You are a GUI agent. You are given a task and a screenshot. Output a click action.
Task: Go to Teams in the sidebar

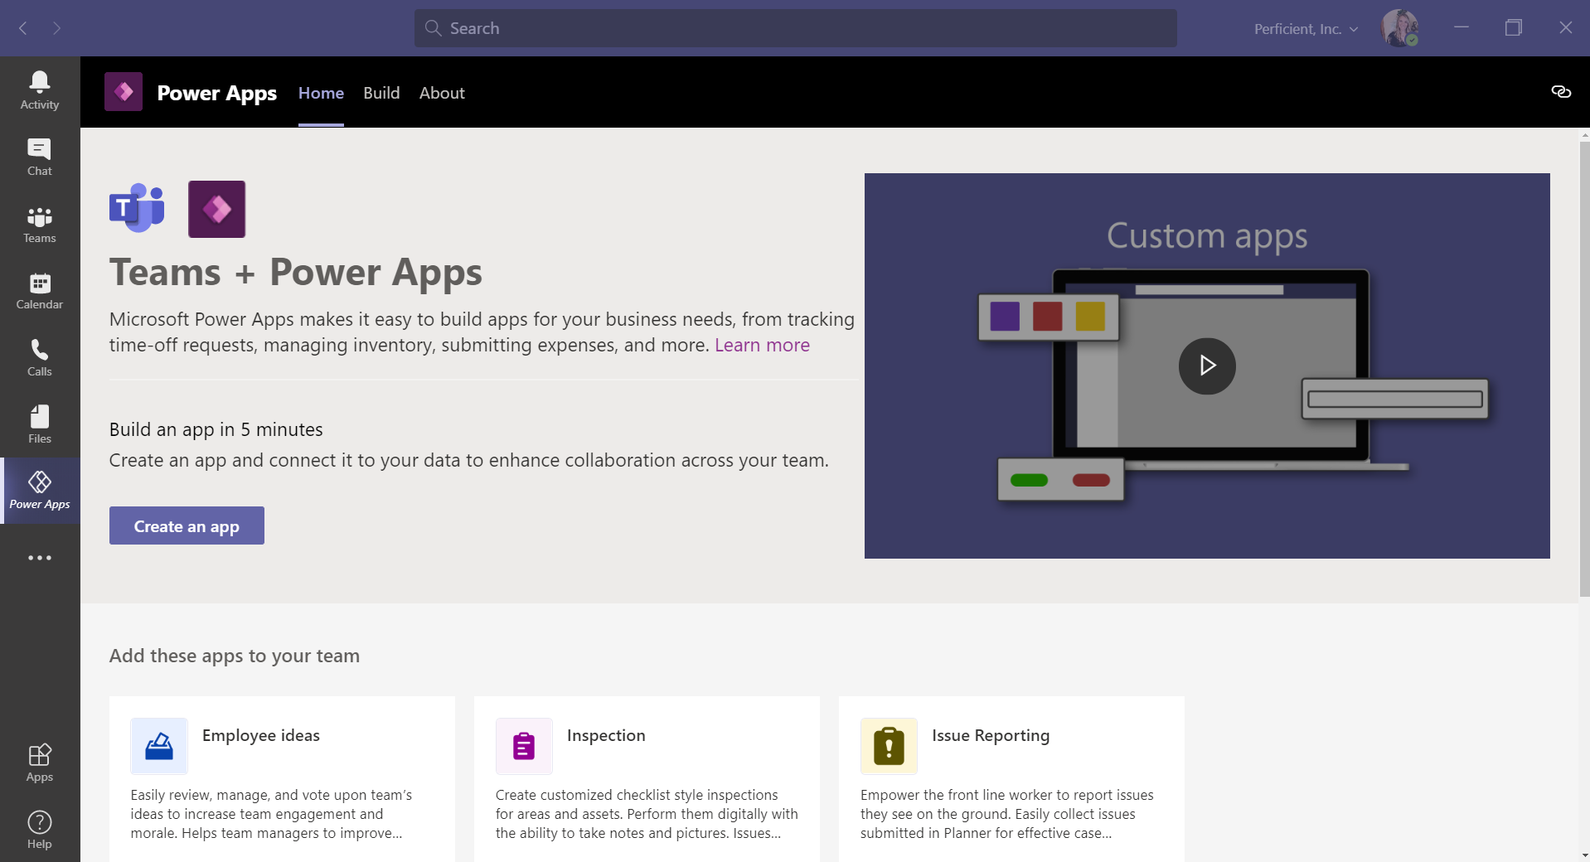(40, 225)
